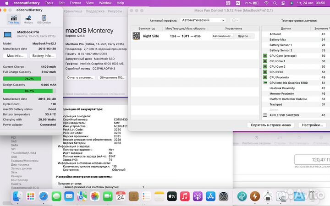Screen dimensions: 330x206
Task: Open Spotlight search in menu bar
Action: (x=275, y=3)
